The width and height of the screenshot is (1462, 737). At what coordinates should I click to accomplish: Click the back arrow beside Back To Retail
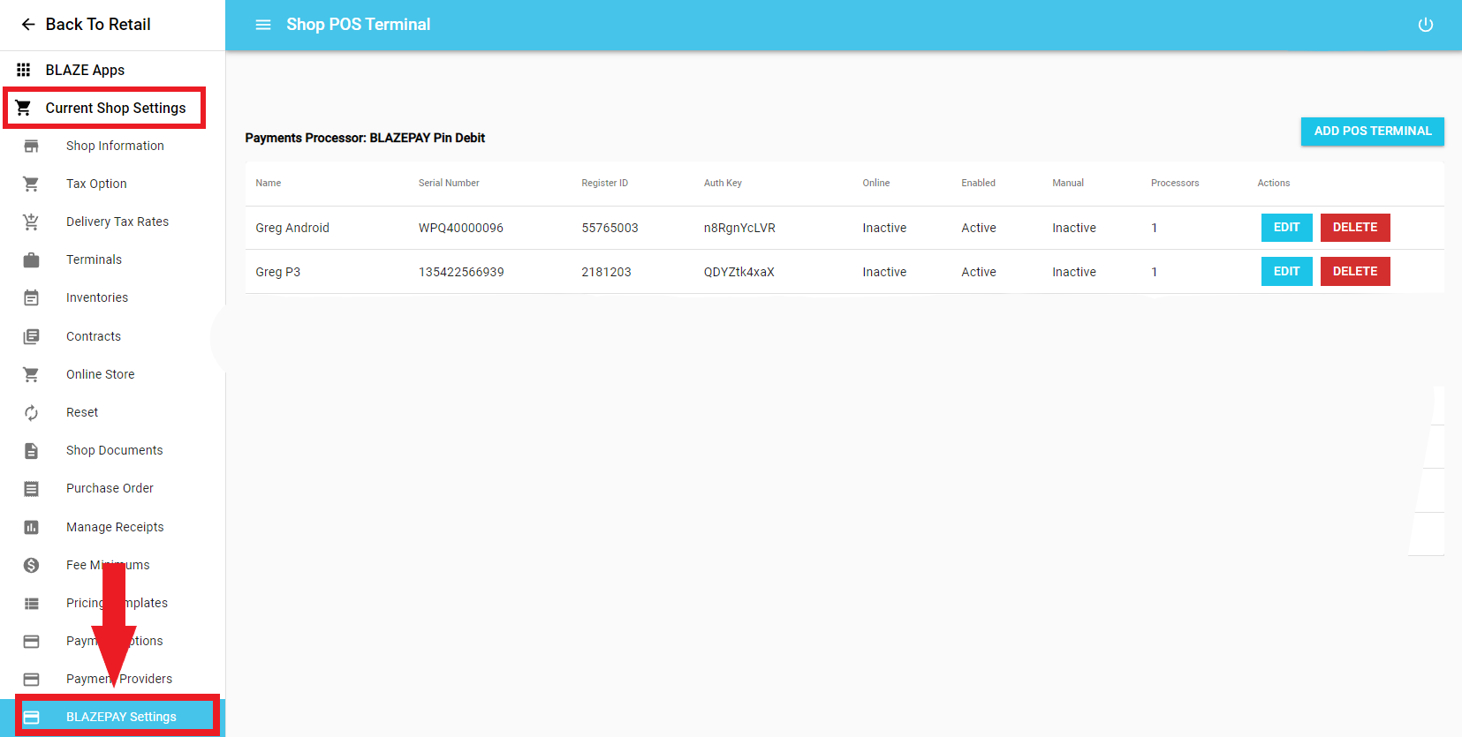28,25
